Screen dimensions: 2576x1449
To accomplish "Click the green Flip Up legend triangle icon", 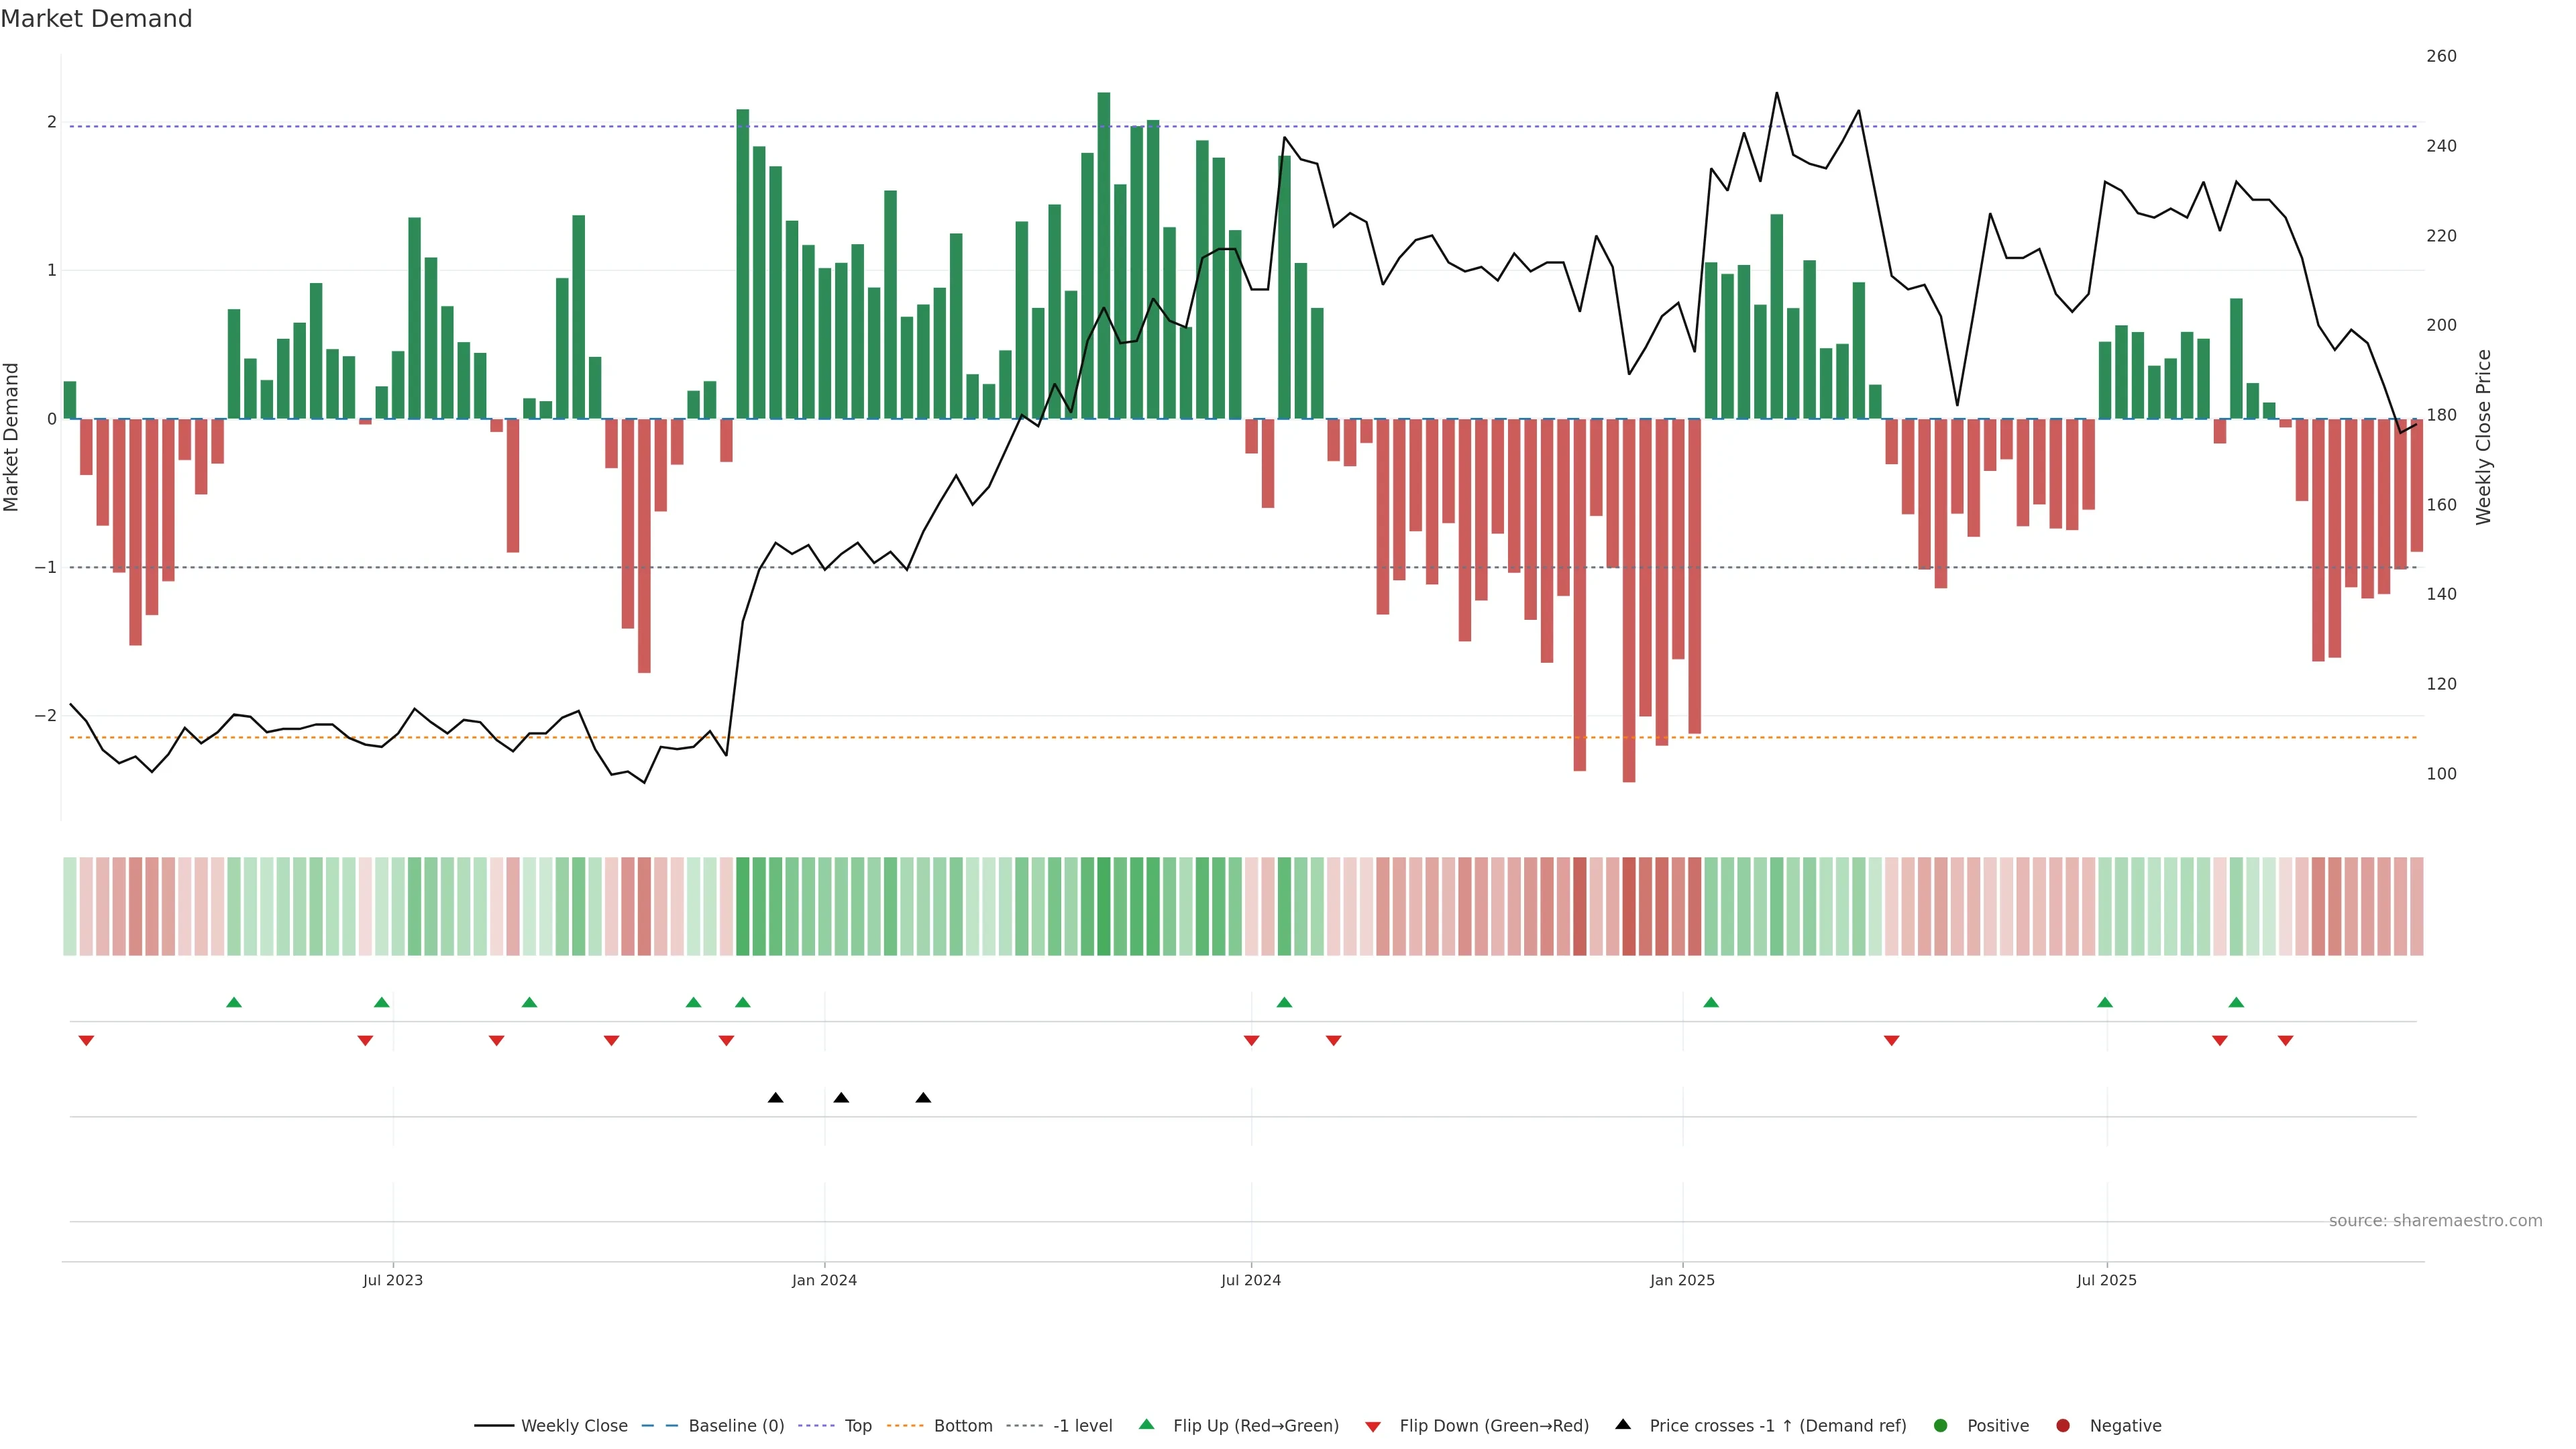I will [x=1146, y=1424].
